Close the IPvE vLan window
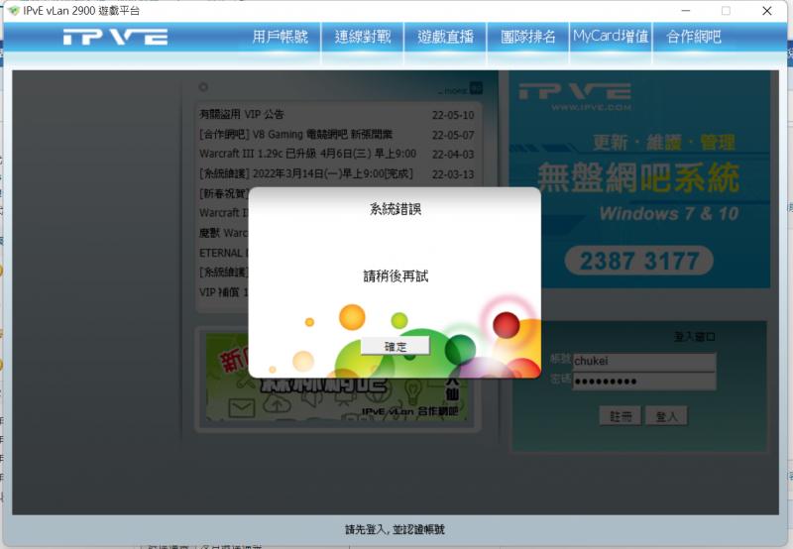Image resolution: width=793 pixels, height=549 pixels. [766, 11]
